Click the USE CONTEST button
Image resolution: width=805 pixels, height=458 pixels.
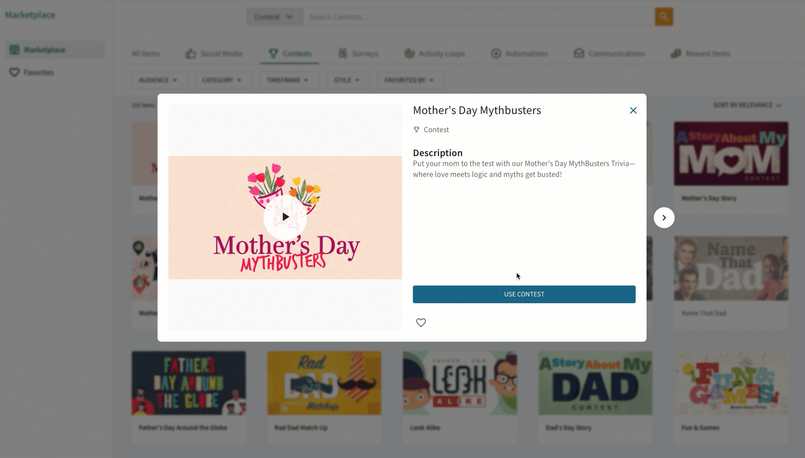click(524, 294)
